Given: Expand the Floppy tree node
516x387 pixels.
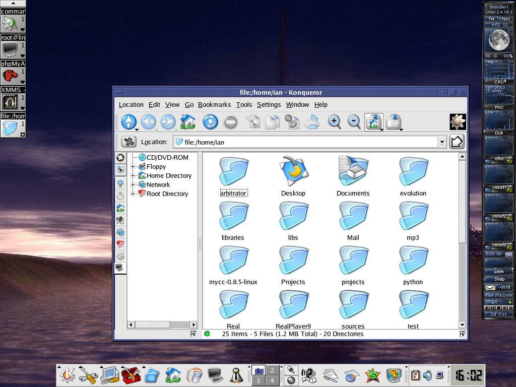Looking at the screenshot, I should pyautogui.click(x=133, y=166).
